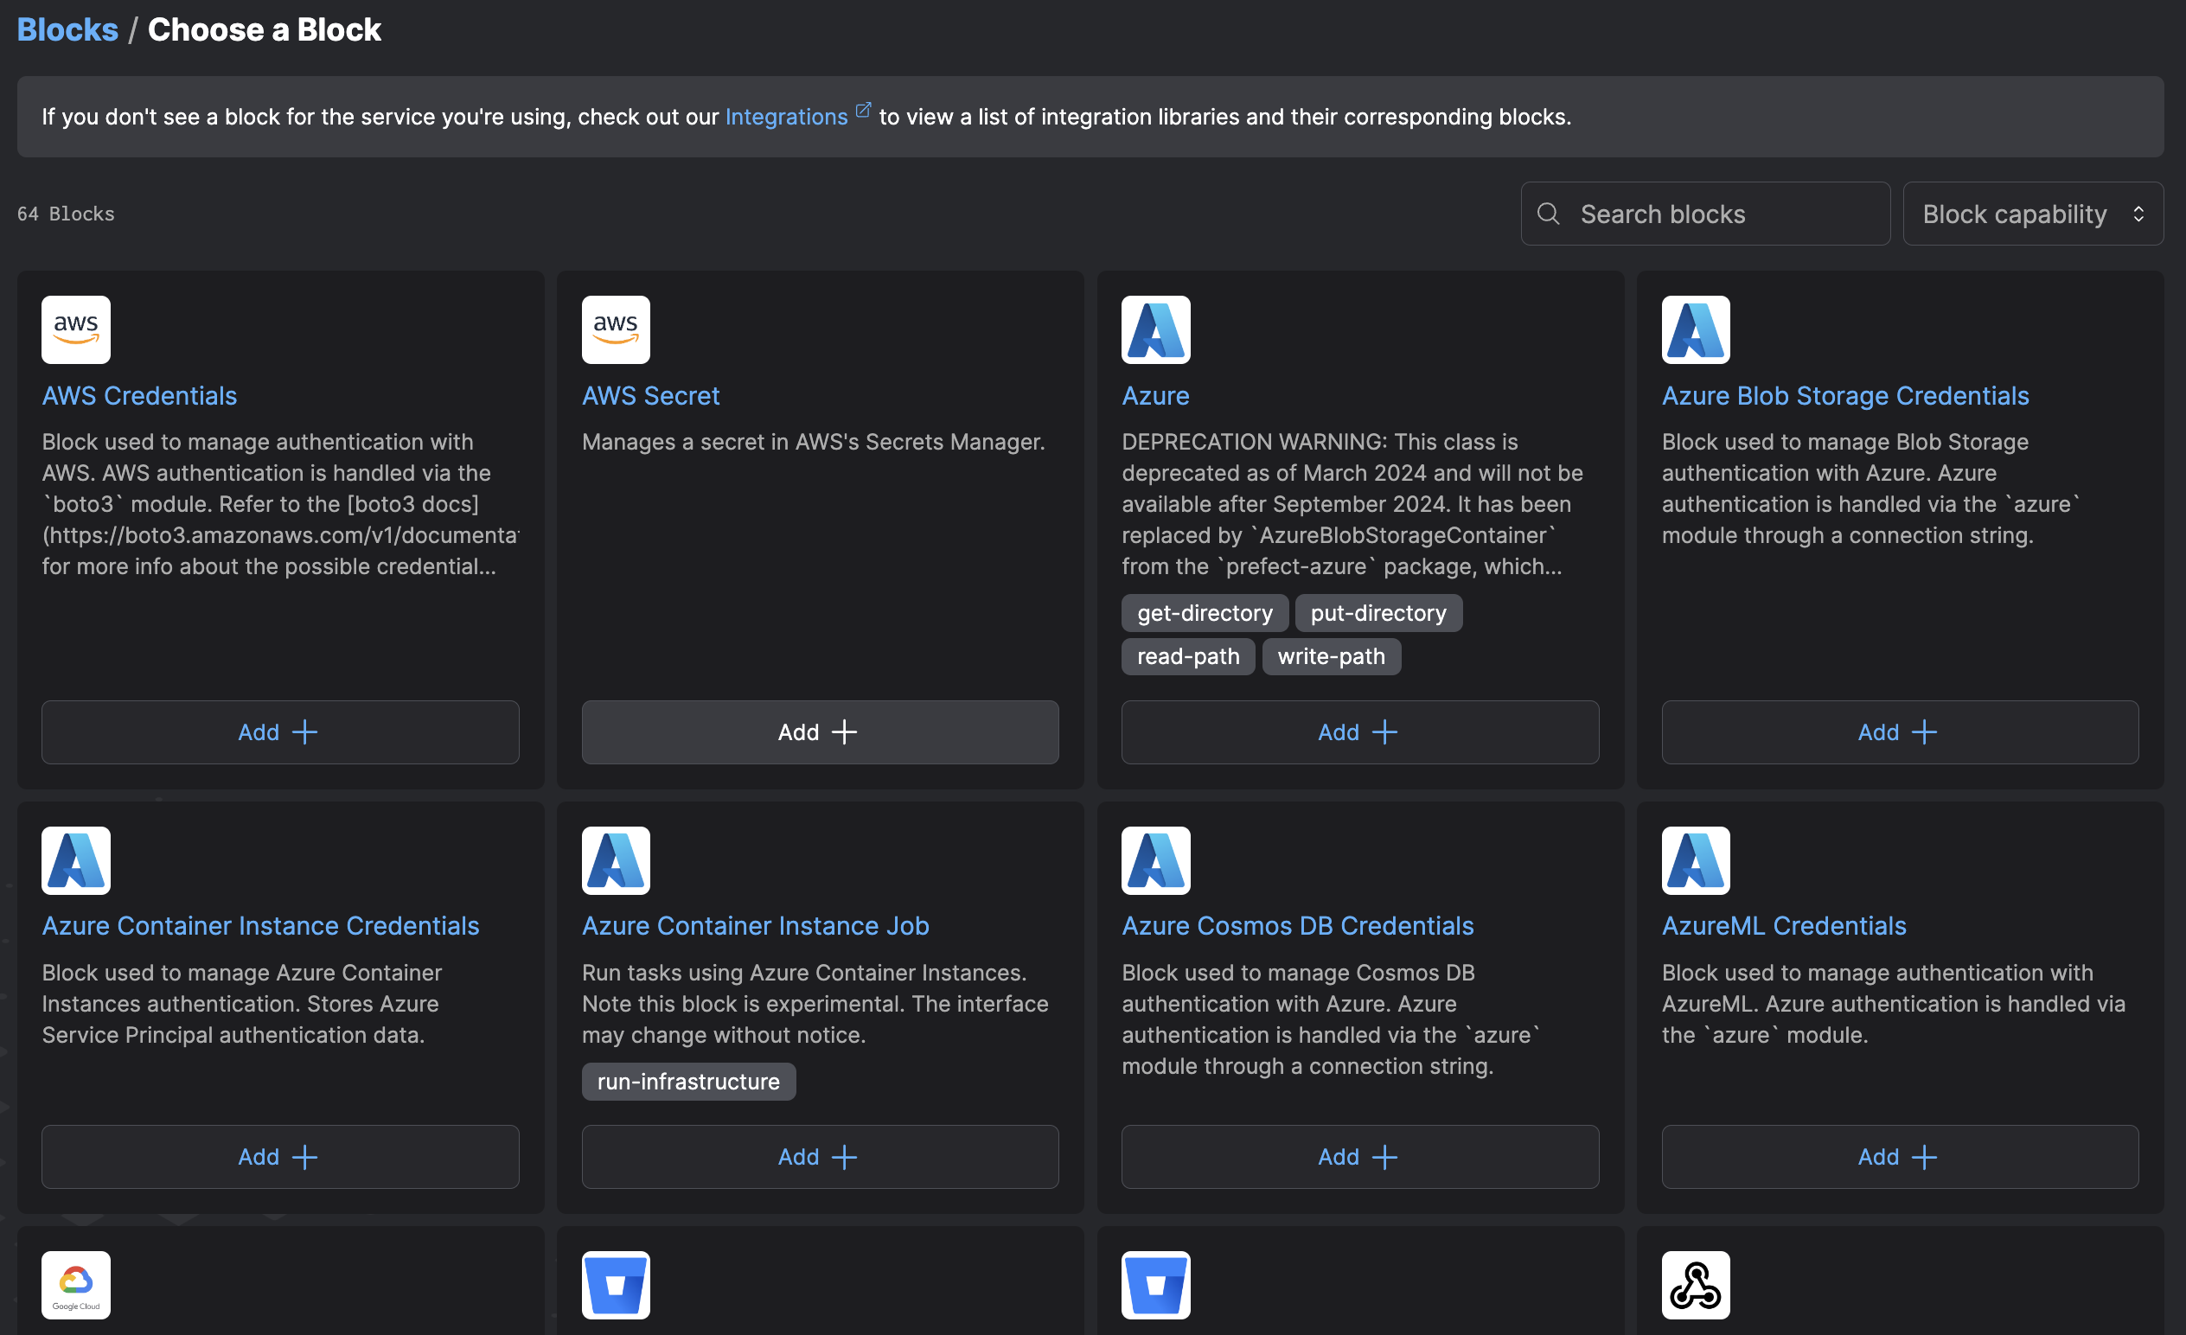
Task: Click the AWS Secret block icon
Action: [617, 328]
